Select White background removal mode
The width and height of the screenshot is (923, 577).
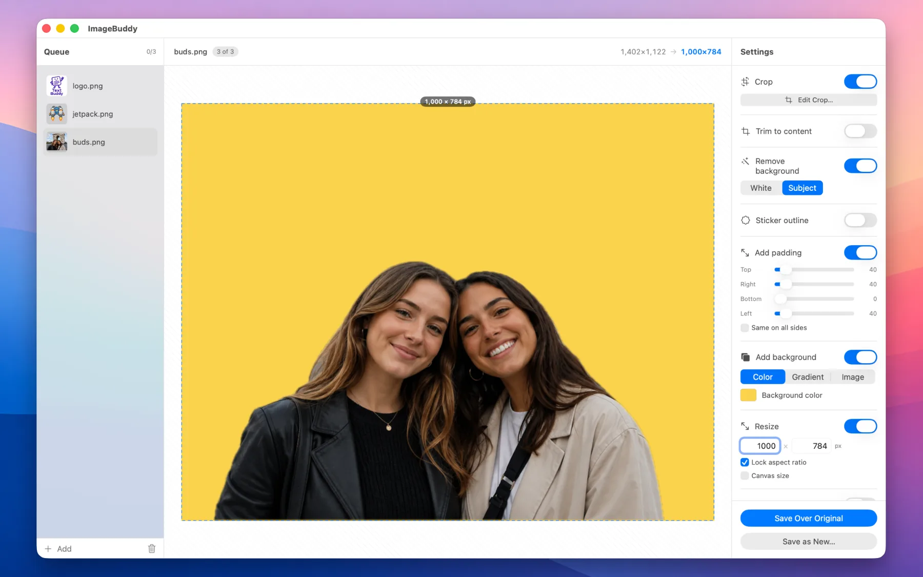[761, 188]
